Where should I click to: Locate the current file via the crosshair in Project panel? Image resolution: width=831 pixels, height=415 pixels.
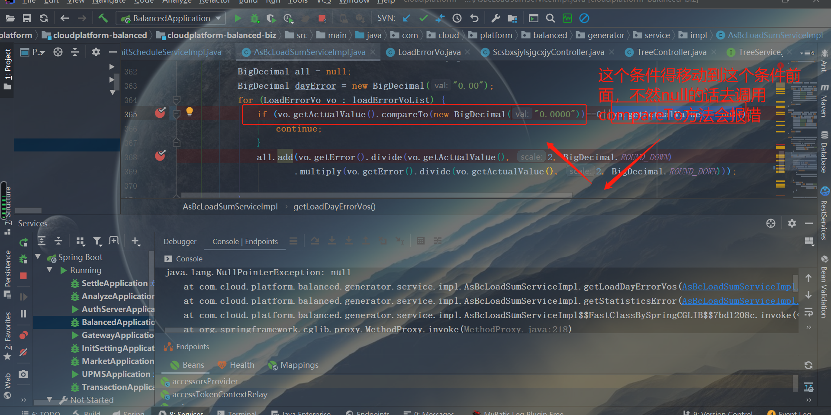(x=58, y=52)
